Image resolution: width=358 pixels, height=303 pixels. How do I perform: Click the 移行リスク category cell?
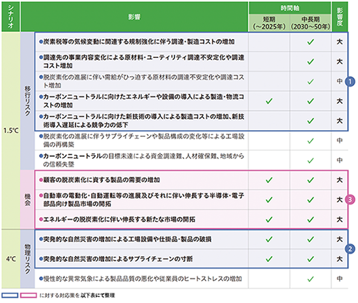[x=27, y=101]
